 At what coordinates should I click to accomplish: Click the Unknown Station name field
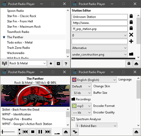(100, 17)
